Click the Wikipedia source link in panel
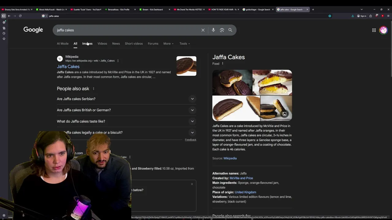The height and width of the screenshot is (220, 392). (x=230, y=158)
